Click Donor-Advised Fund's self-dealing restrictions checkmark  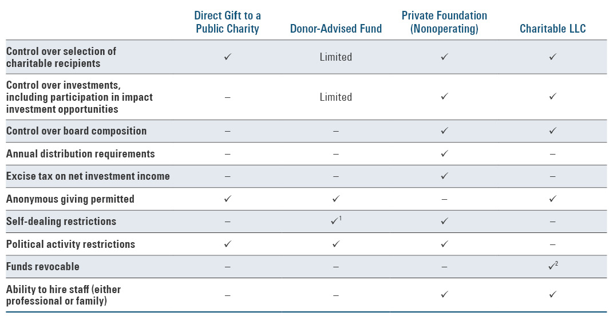pyautogui.click(x=334, y=222)
